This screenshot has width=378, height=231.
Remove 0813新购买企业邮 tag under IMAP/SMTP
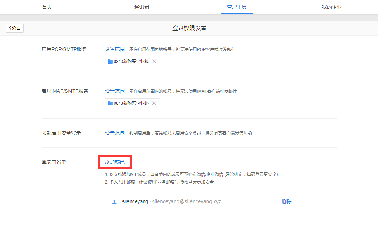click(x=154, y=103)
